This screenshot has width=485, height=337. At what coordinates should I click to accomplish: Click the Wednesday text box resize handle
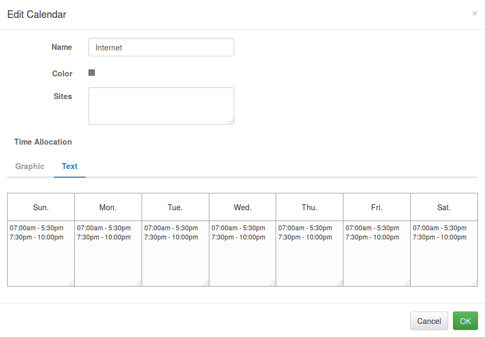273,283
